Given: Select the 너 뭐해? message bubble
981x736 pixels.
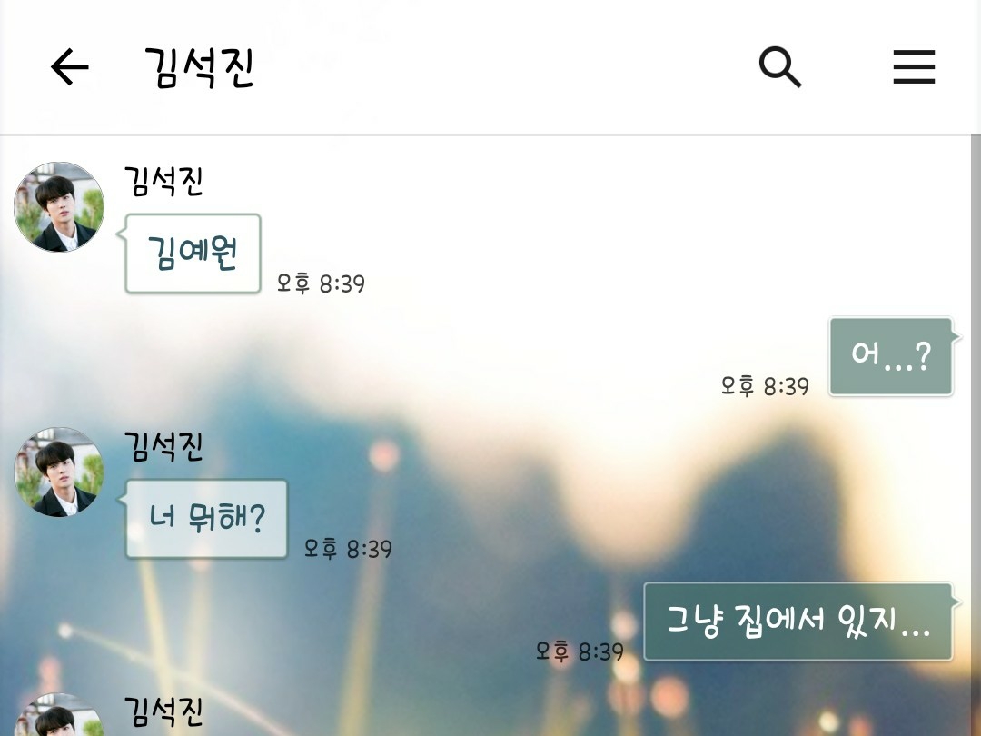Looking at the screenshot, I should tap(206, 519).
